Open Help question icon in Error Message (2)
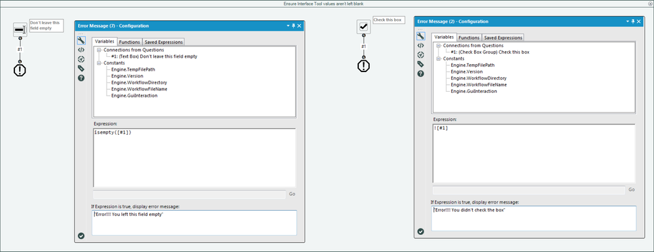Image resolution: width=654 pixels, height=252 pixels. (x=421, y=73)
